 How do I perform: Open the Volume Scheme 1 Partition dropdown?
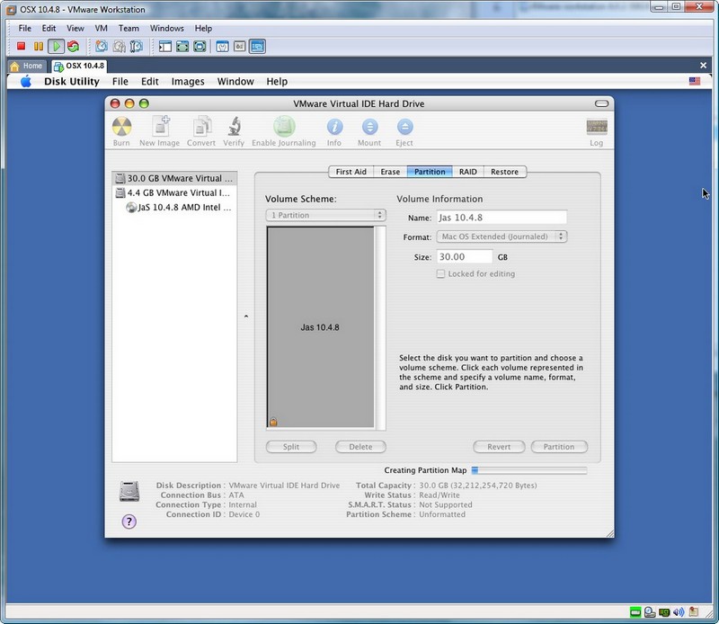click(x=326, y=215)
